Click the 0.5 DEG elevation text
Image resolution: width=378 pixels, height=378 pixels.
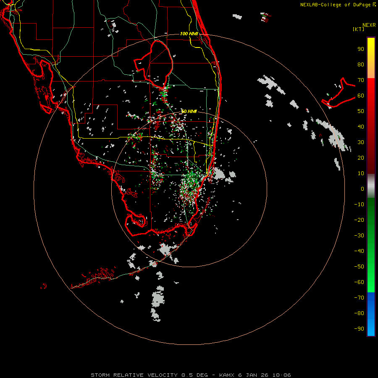click(194, 375)
